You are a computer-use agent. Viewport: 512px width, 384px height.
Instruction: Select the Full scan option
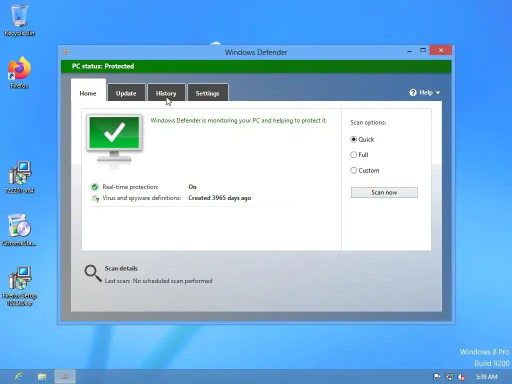click(359, 155)
